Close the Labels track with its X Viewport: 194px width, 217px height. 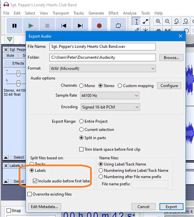pyautogui.click(x=6, y=166)
